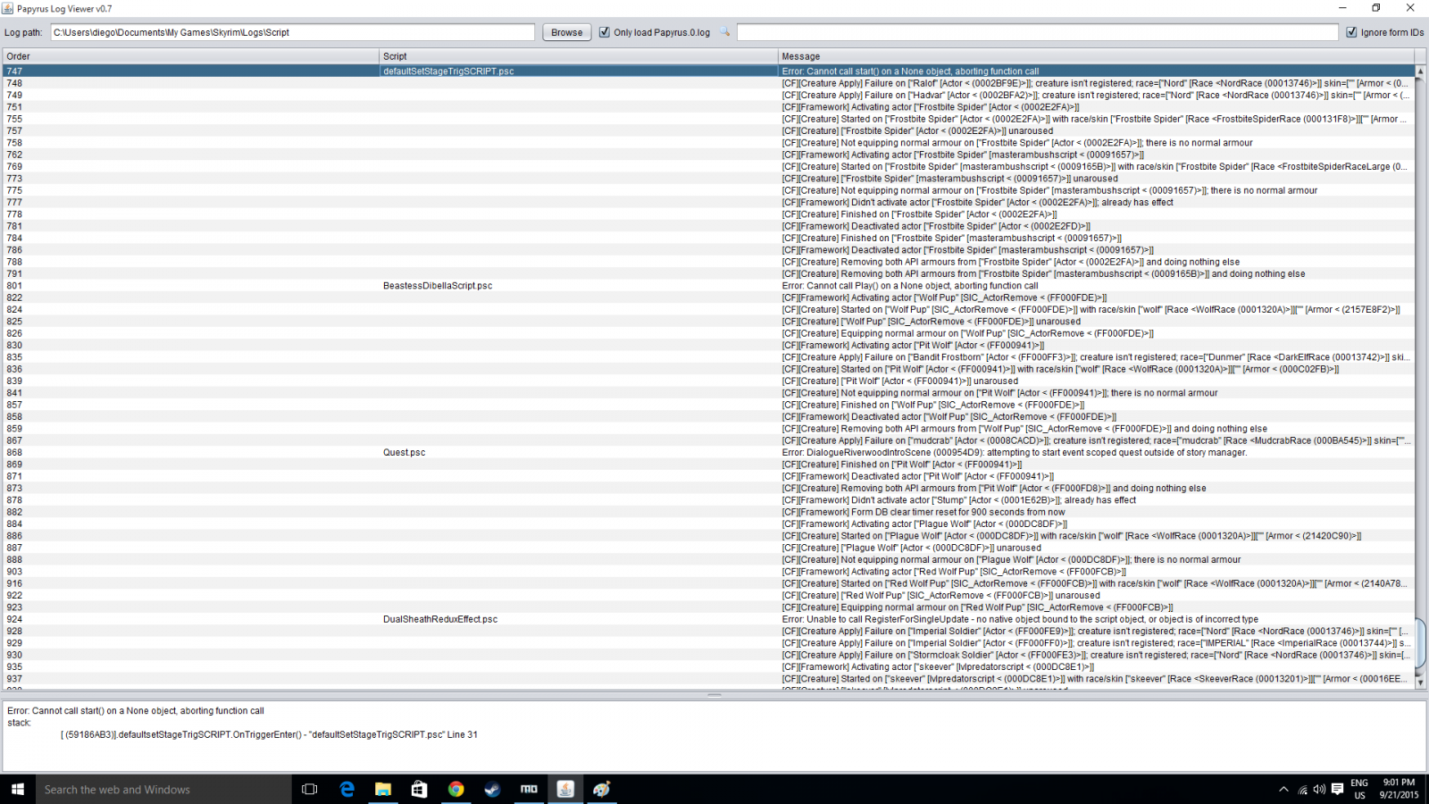Image resolution: width=1429 pixels, height=804 pixels.
Task: Sort the log by the Order column header
Action: point(190,56)
